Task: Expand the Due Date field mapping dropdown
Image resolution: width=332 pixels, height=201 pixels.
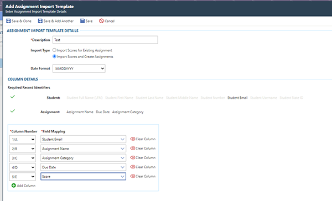Action: pyautogui.click(x=122, y=167)
